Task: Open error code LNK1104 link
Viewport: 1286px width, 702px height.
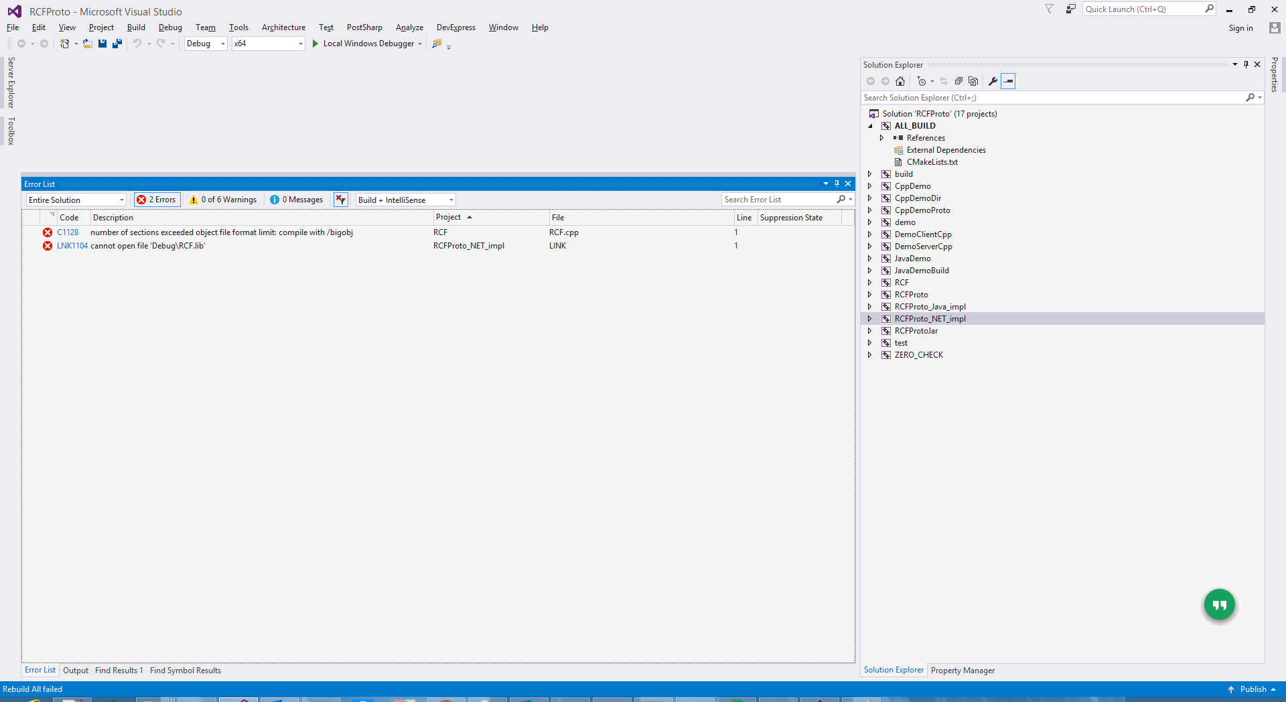Action: [72, 246]
